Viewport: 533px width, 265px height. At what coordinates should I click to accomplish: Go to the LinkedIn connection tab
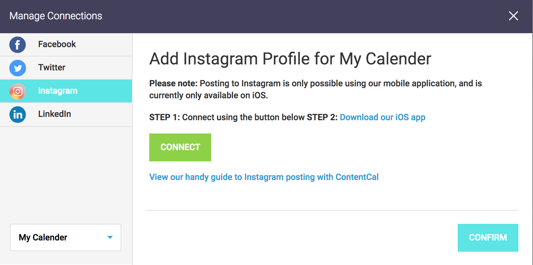pos(66,115)
